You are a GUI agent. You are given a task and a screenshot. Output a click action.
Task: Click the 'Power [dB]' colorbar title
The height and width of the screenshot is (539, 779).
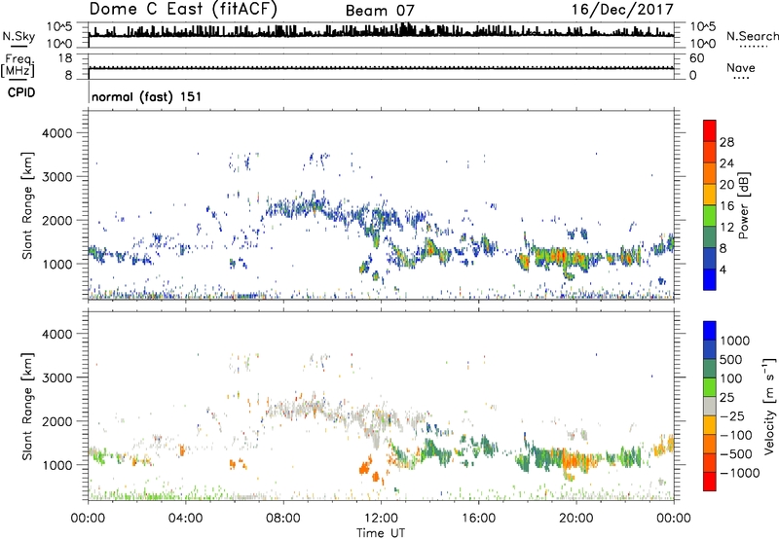pyautogui.click(x=743, y=205)
